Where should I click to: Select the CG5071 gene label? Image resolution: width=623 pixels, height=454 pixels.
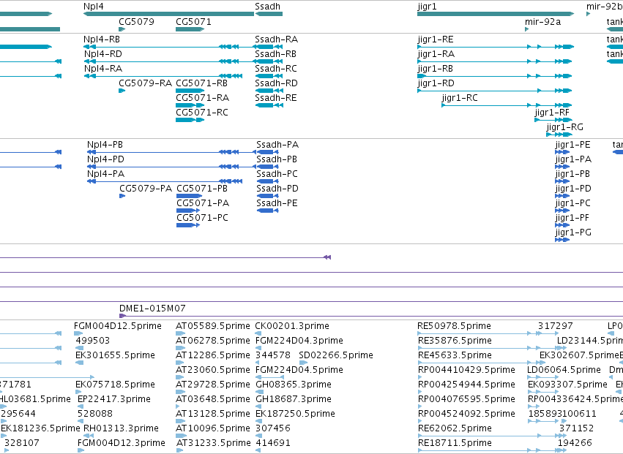click(193, 21)
